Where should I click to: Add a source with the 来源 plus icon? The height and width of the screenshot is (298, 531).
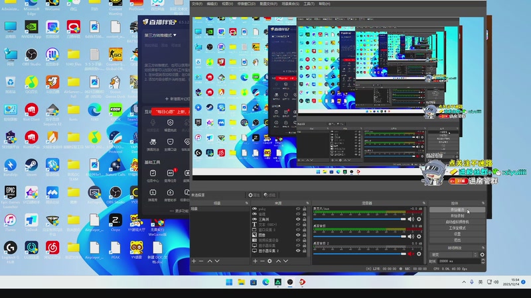point(255,261)
